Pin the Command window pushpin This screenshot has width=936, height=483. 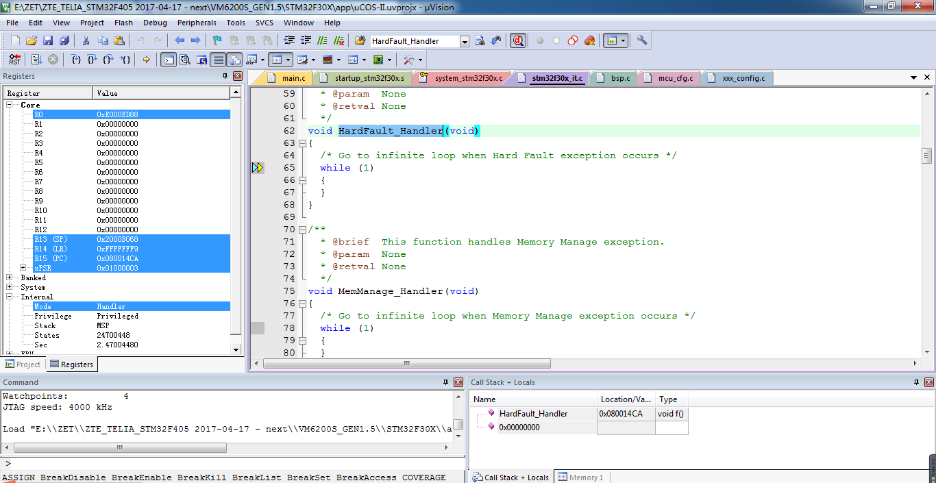pos(446,382)
